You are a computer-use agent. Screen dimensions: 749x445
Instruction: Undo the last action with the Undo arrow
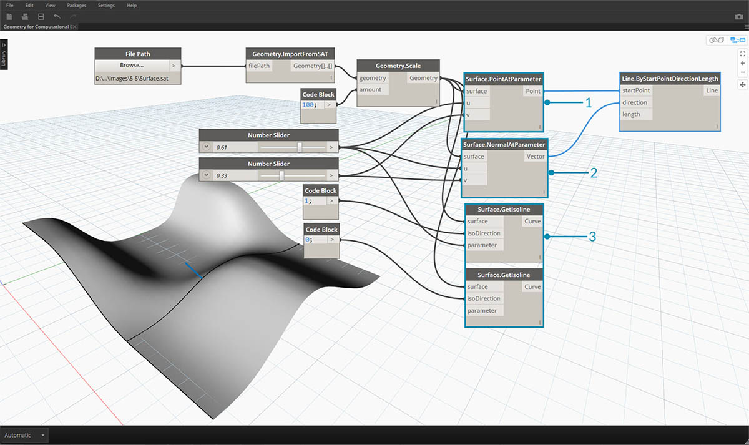[59, 17]
